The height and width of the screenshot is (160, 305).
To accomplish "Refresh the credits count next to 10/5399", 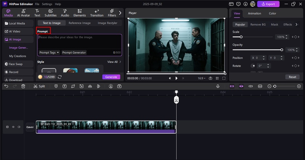I will coord(60,77).
